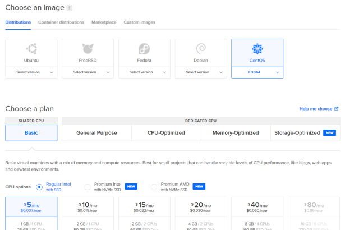Click the Choose an image heading
345x230 pixels.
click(35, 8)
